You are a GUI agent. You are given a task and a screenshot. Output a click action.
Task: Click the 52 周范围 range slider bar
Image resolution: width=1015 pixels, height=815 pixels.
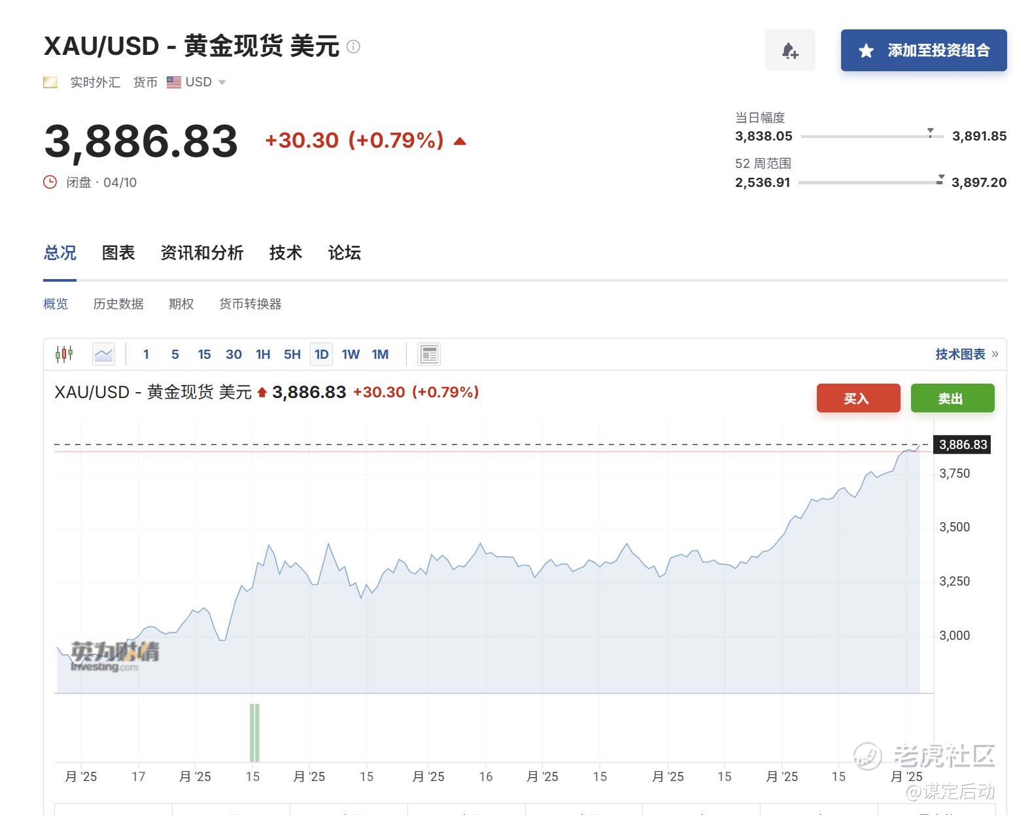coord(870,182)
